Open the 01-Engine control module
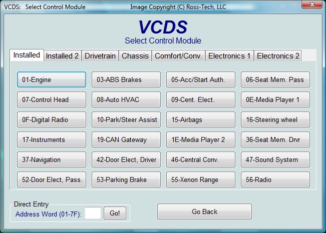 52,79
